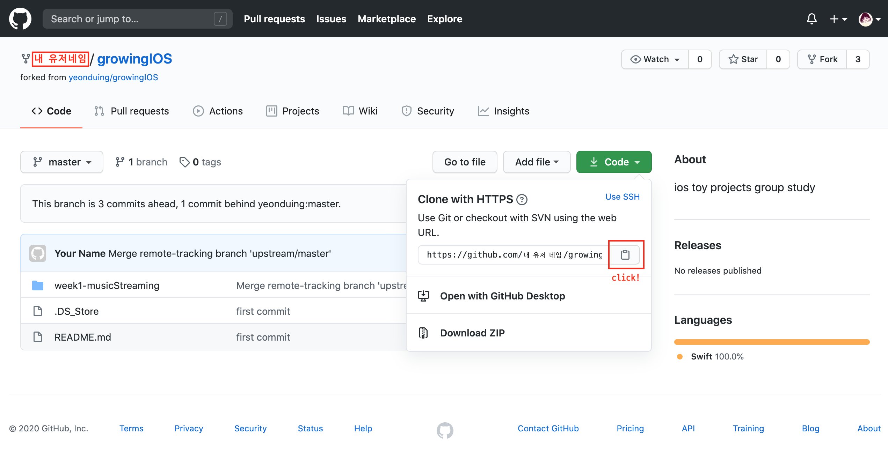Image resolution: width=888 pixels, height=453 pixels.
Task: Click the tags icon showing 0 tags
Action: (x=184, y=162)
